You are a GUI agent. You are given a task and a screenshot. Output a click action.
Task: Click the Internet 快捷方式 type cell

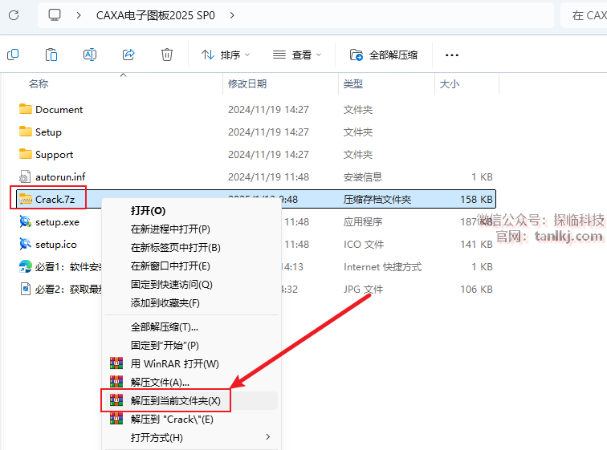tap(382, 267)
